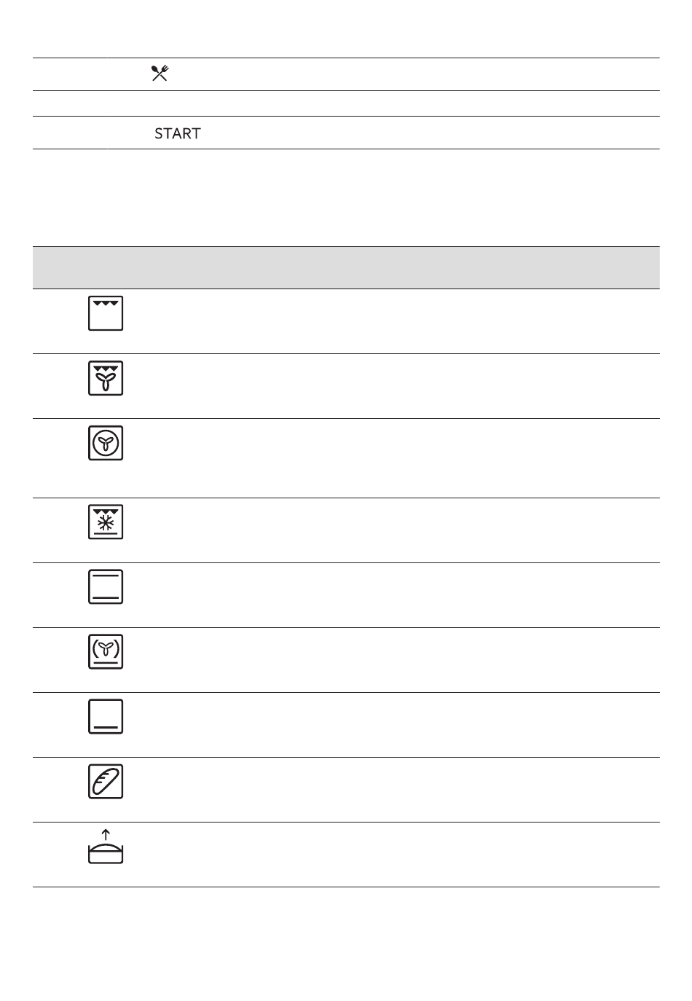Choose the dough proving icon with upward arrow
Screen dimensions: 692x1001
point(106,847)
